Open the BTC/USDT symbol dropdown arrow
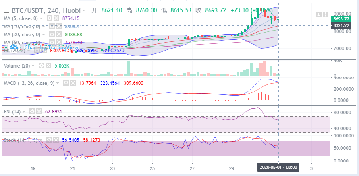Image resolution: width=359 pixels, height=176 pixels. point(83,10)
